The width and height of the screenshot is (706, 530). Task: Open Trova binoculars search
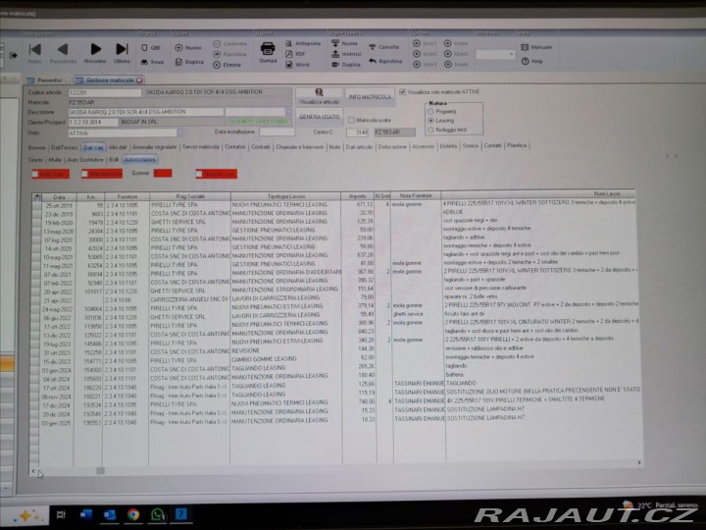[152, 62]
